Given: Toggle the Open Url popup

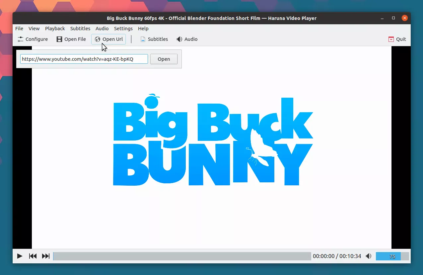Looking at the screenshot, I should click(108, 39).
